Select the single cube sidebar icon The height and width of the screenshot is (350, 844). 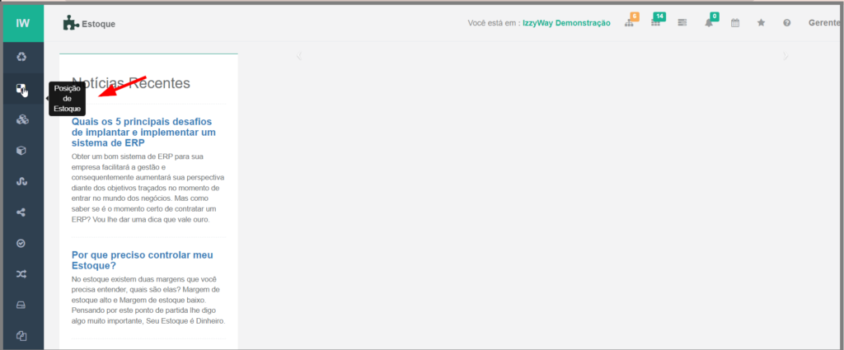coord(22,151)
